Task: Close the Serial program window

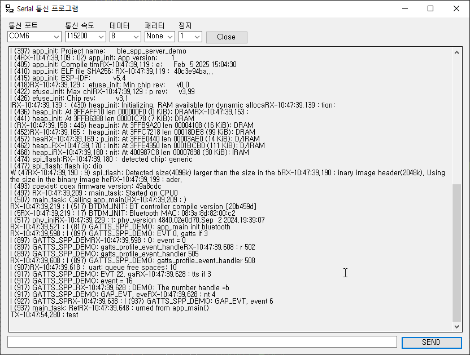Action: click(x=456, y=8)
